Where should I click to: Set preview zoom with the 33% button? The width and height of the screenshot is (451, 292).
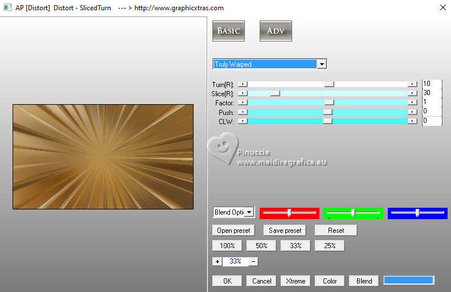click(296, 246)
